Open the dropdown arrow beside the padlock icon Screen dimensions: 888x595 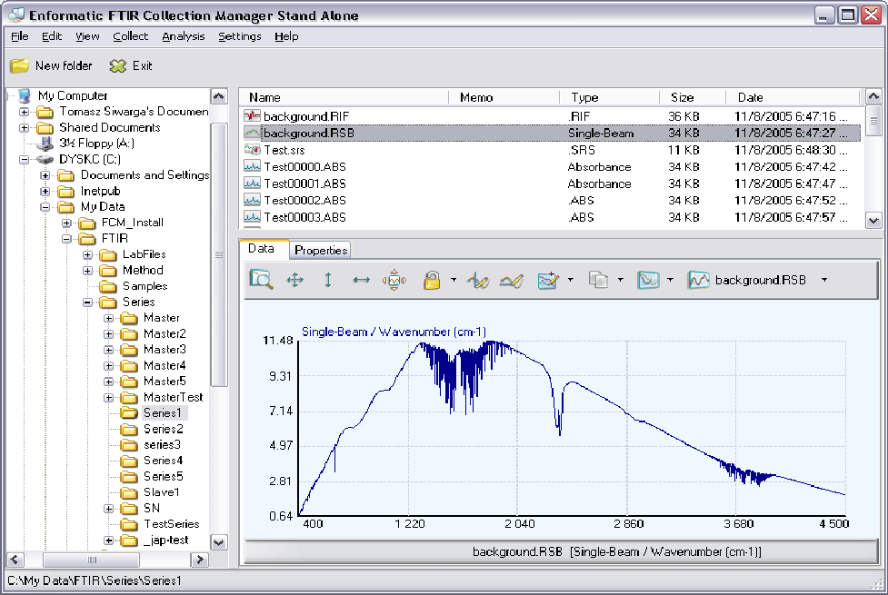coord(454,281)
